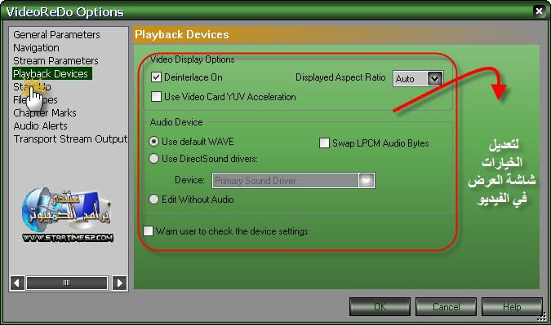Open Stream Parameters page

[x=56, y=60]
